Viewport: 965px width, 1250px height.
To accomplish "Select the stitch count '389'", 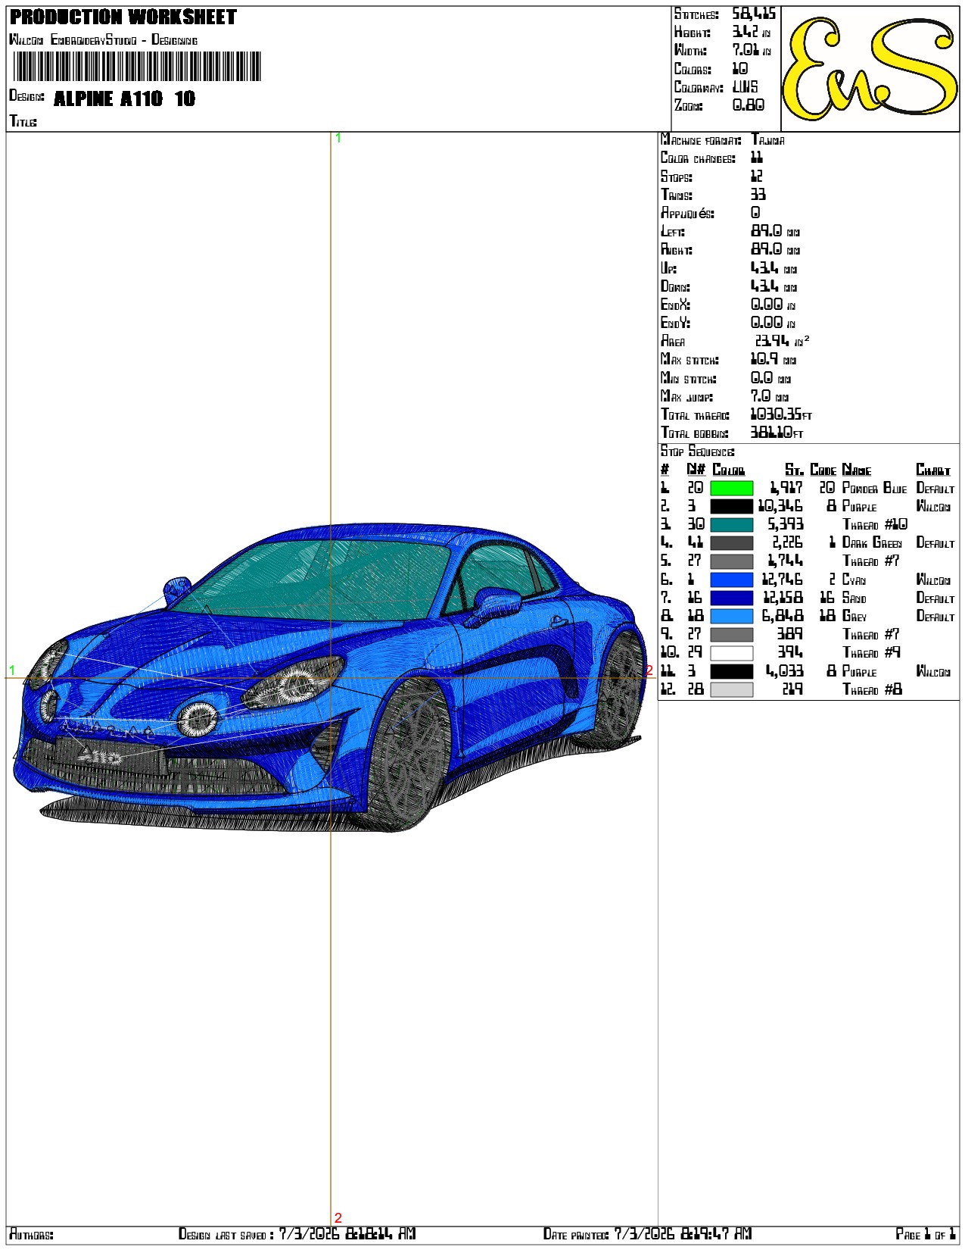I will click(790, 635).
